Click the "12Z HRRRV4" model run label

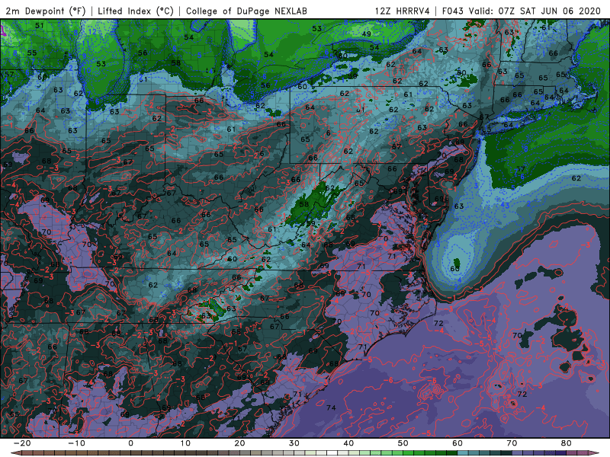tap(403, 11)
